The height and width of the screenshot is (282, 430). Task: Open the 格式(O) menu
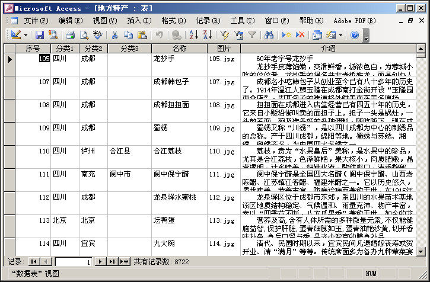tap(174, 21)
